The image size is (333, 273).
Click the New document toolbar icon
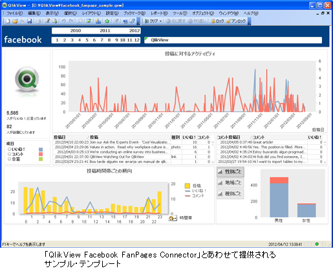[x=8, y=21]
